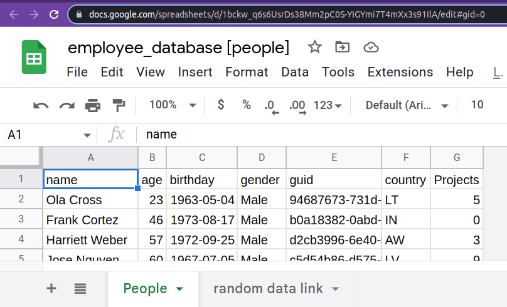Click the Undo arrow icon

pos(41,105)
